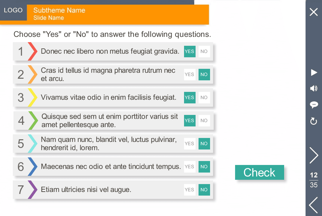Go to the next slide arrow
The width and height of the screenshot is (322, 216).
(314, 155)
